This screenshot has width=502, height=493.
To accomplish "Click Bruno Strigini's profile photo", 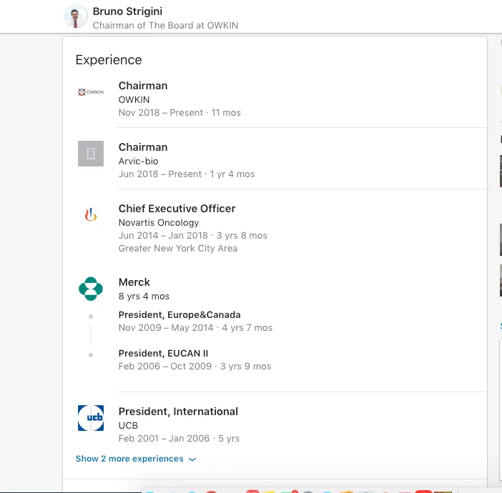I will tap(75, 16).
